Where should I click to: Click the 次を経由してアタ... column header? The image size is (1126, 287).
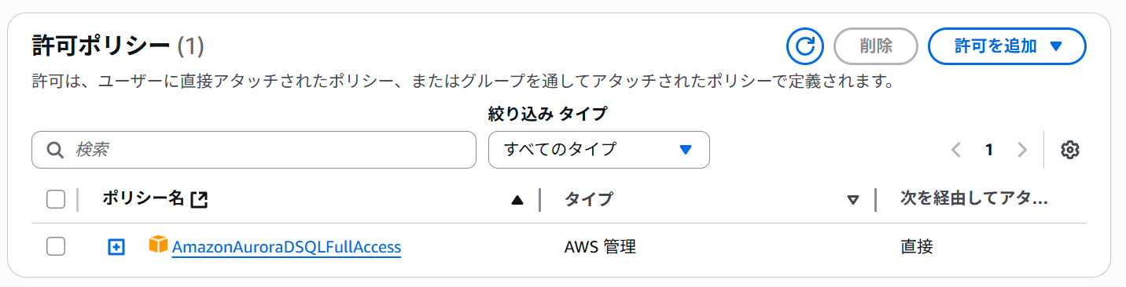click(974, 200)
